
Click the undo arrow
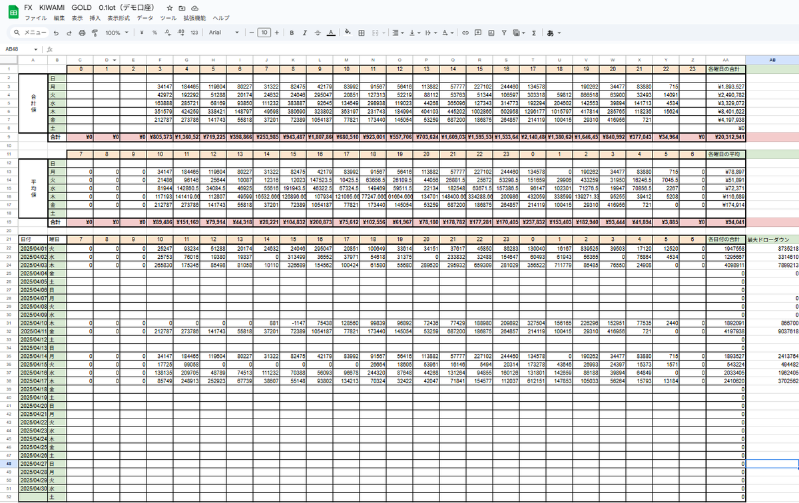(57, 32)
